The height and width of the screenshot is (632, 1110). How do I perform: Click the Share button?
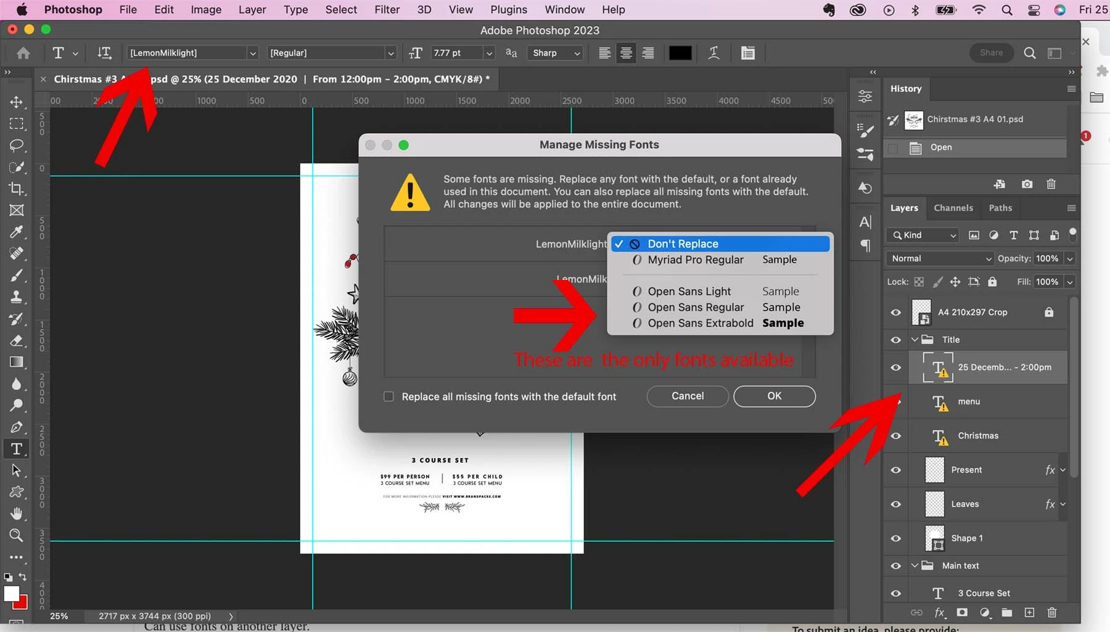pos(992,53)
